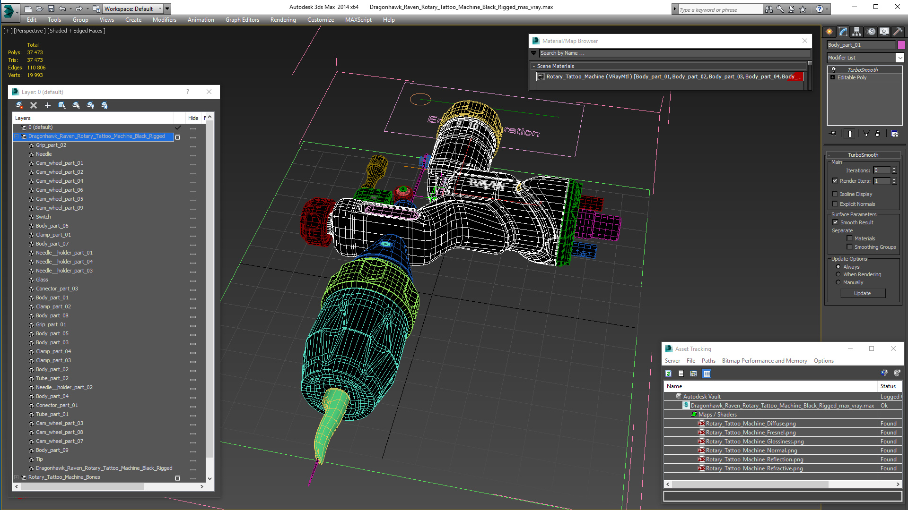Click Hide/Unhide All Layers icon
Viewport: 908px width, 510px height.
90,105
